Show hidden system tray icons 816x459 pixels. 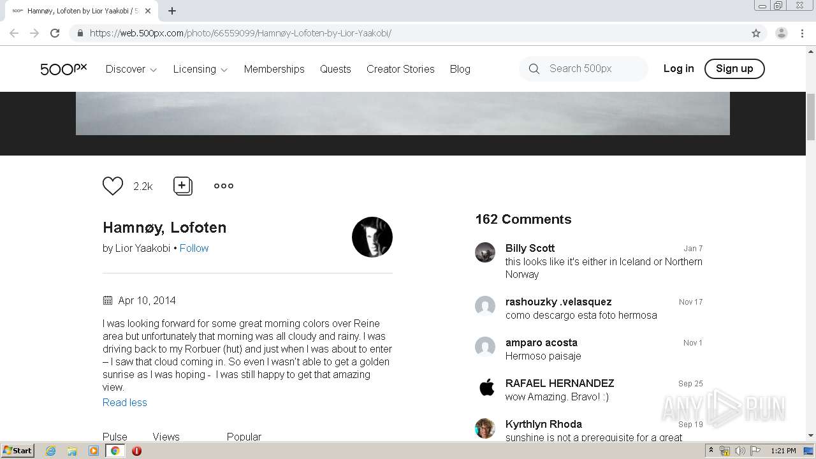711,451
